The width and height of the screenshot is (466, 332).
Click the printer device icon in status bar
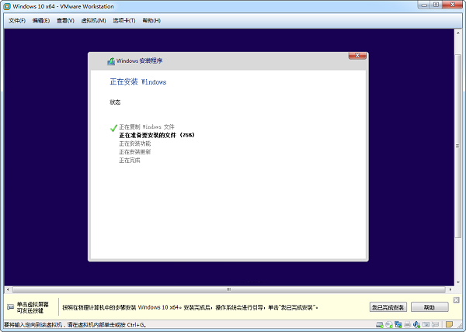pyautogui.click(x=408, y=324)
